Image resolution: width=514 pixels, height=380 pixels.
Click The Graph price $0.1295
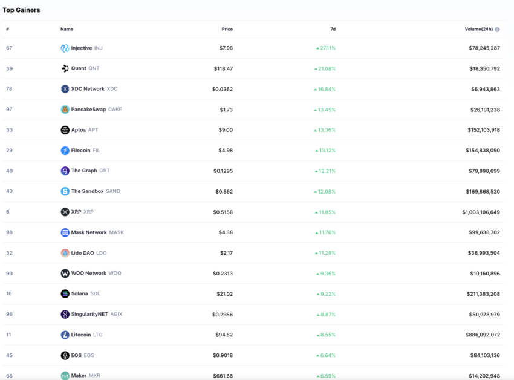tap(223, 171)
